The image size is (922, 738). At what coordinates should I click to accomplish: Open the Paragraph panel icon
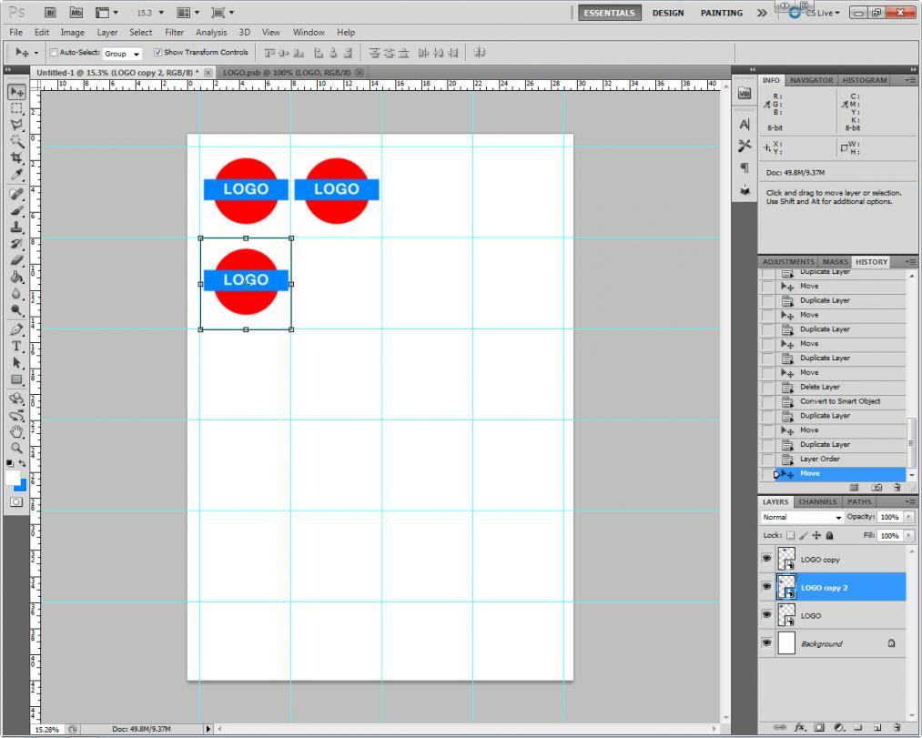745,167
